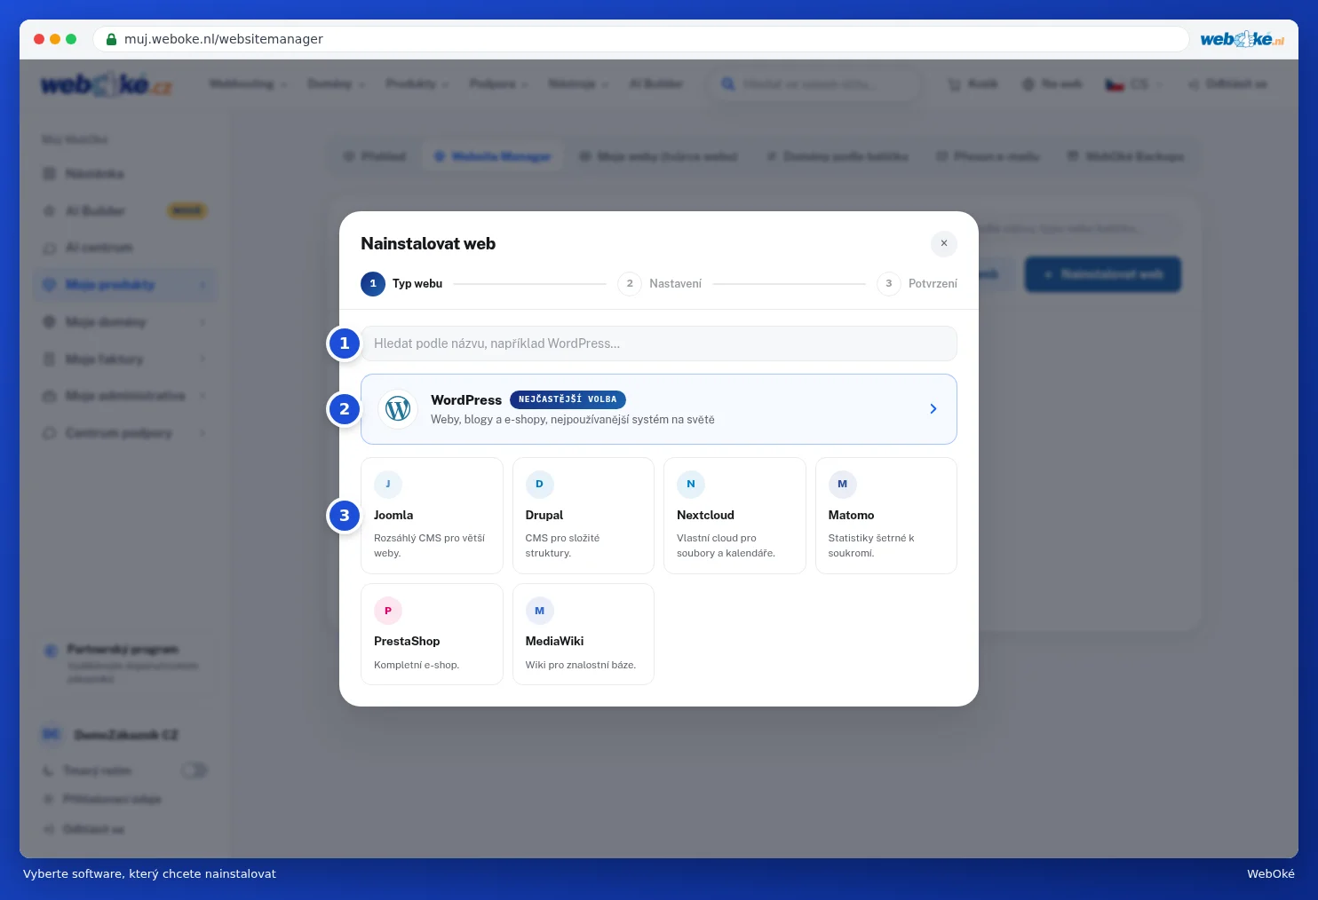1318x900 pixels.
Task: Go to step 3 Potvrzení
Action: pyautogui.click(x=917, y=284)
